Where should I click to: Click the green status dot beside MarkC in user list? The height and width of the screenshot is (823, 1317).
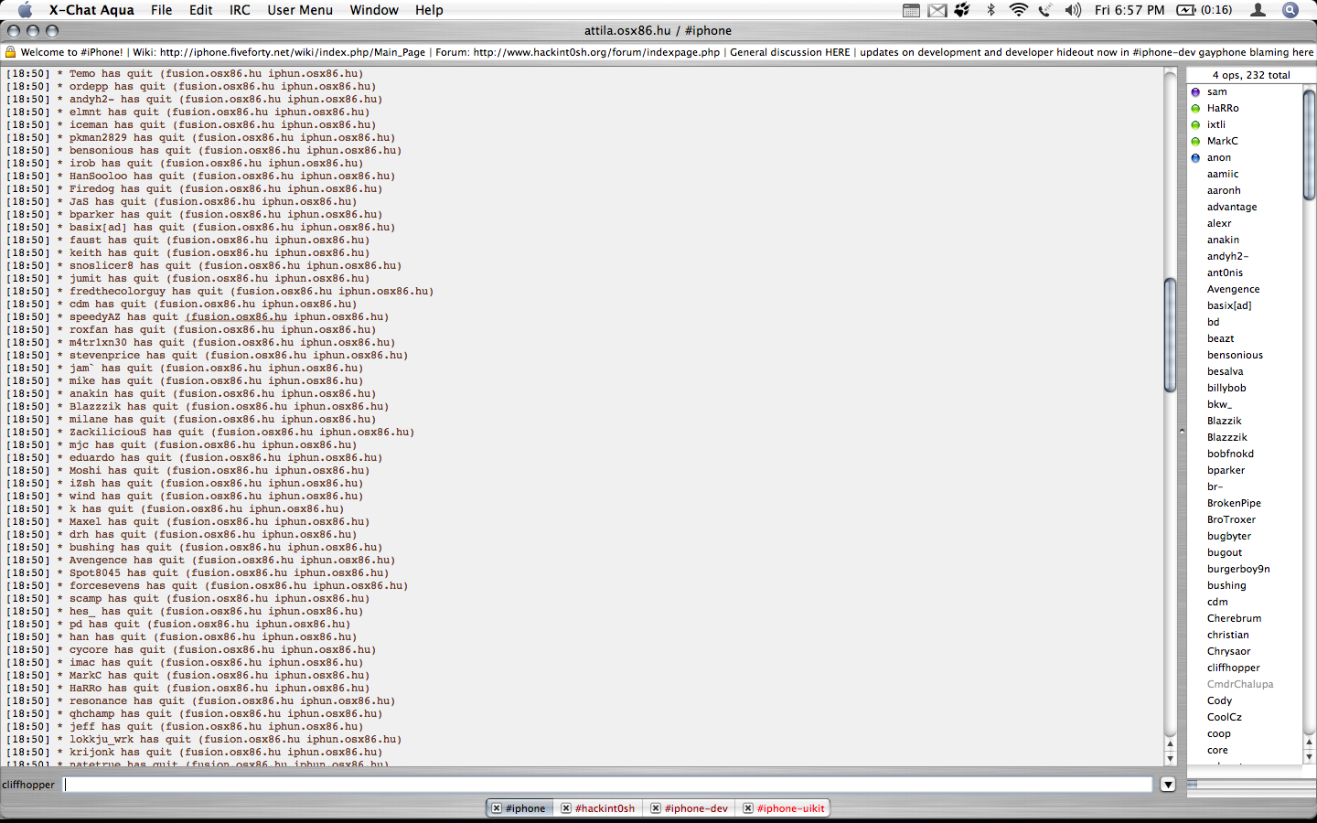tap(1195, 142)
